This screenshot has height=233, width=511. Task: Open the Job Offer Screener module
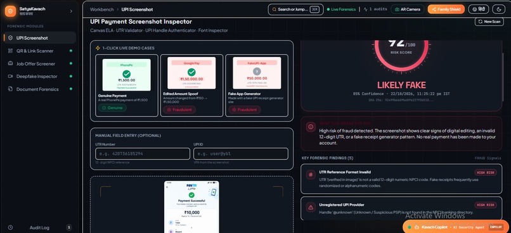click(x=40, y=64)
